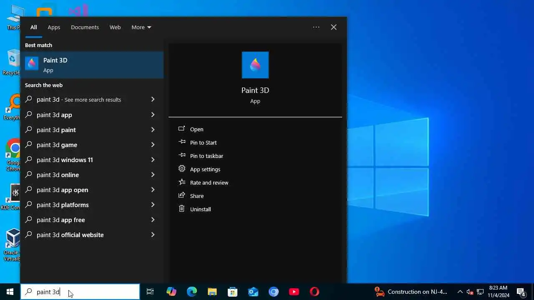The width and height of the screenshot is (534, 300).
Task: Click the search box with 'paint 3d'
Action: tap(80, 292)
